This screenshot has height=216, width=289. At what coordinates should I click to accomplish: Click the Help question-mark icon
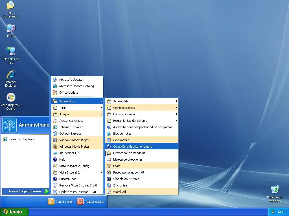point(55,159)
